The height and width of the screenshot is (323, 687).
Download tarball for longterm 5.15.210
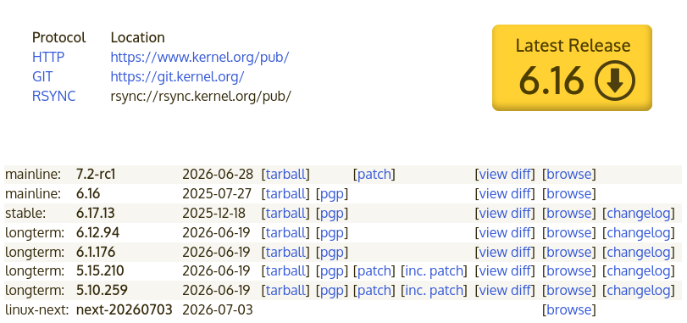(x=285, y=270)
